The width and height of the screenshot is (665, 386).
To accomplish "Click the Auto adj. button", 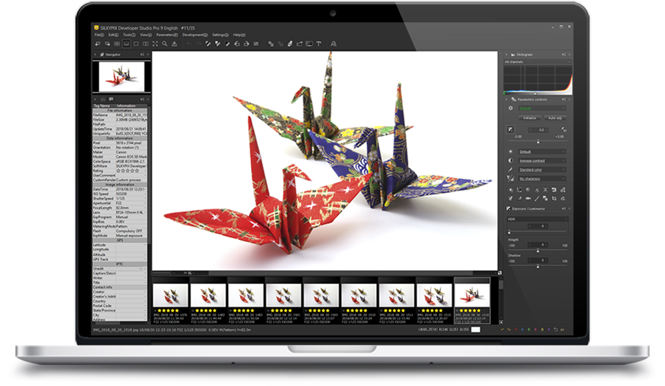I will 555,117.
